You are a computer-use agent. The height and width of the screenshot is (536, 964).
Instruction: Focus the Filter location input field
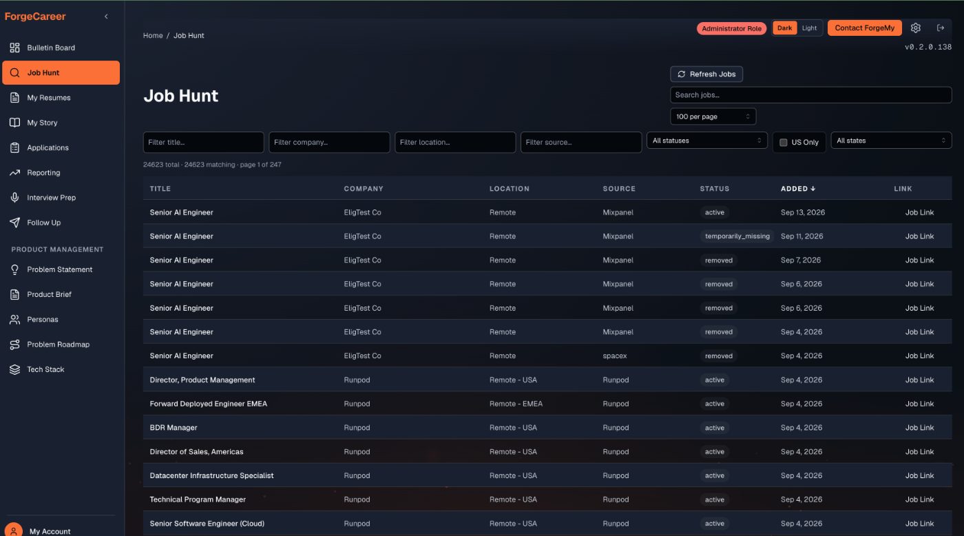[455, 143]
